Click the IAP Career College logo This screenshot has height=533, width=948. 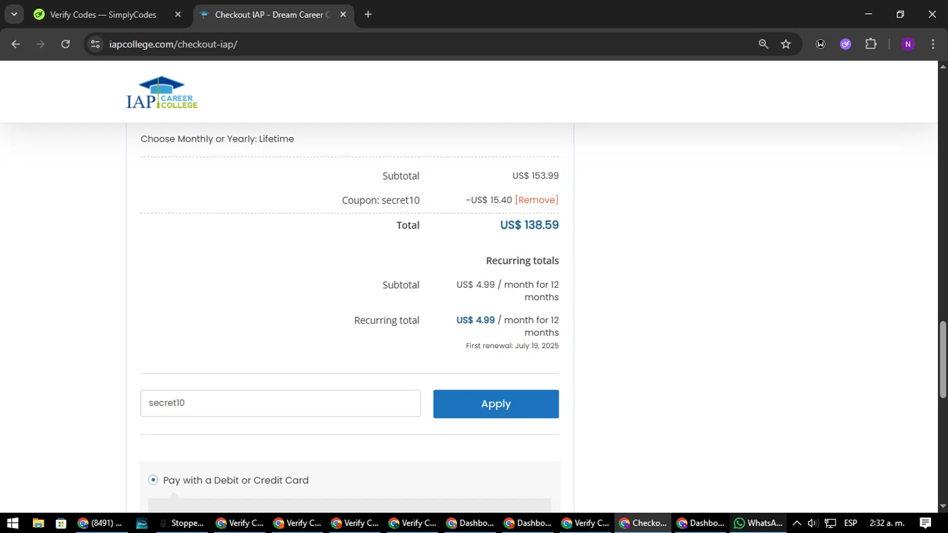coord(162,92)
